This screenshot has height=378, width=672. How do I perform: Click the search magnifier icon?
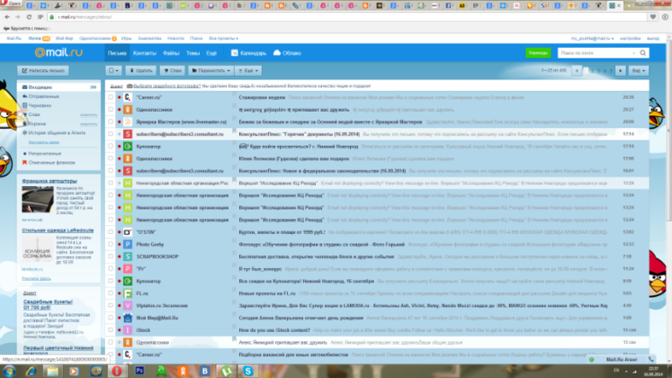(642, 53)
